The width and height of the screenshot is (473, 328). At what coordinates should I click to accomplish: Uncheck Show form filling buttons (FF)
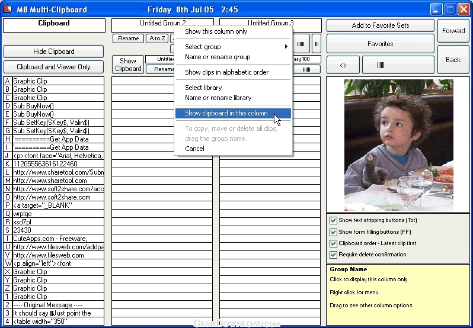333,232
